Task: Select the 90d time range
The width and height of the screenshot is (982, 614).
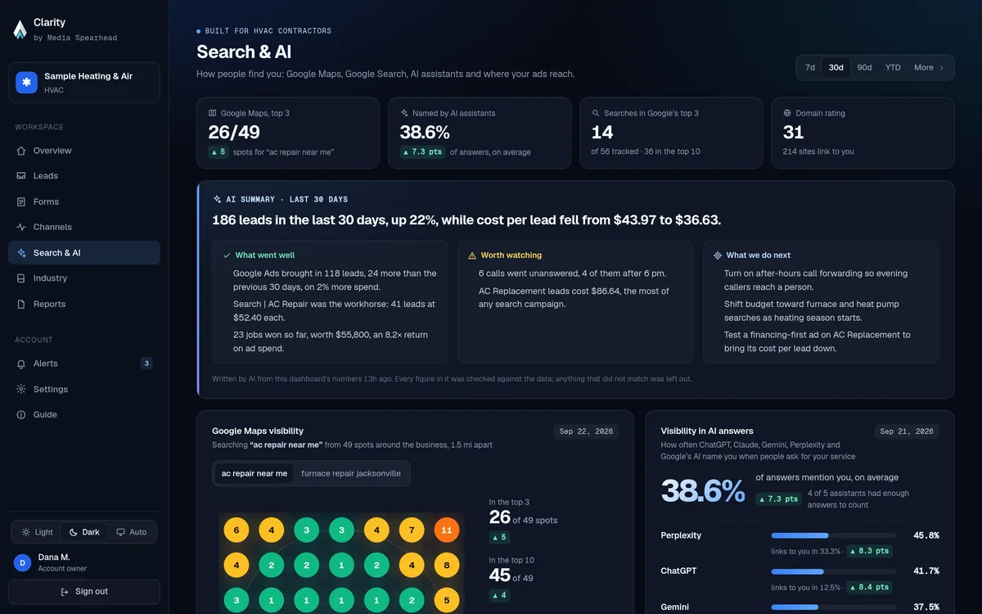Action: coord(864,68)
